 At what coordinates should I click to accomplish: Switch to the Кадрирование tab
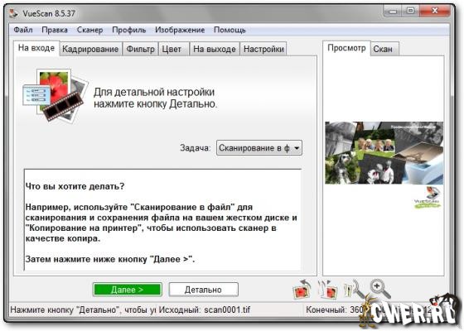tap(90, 49)
